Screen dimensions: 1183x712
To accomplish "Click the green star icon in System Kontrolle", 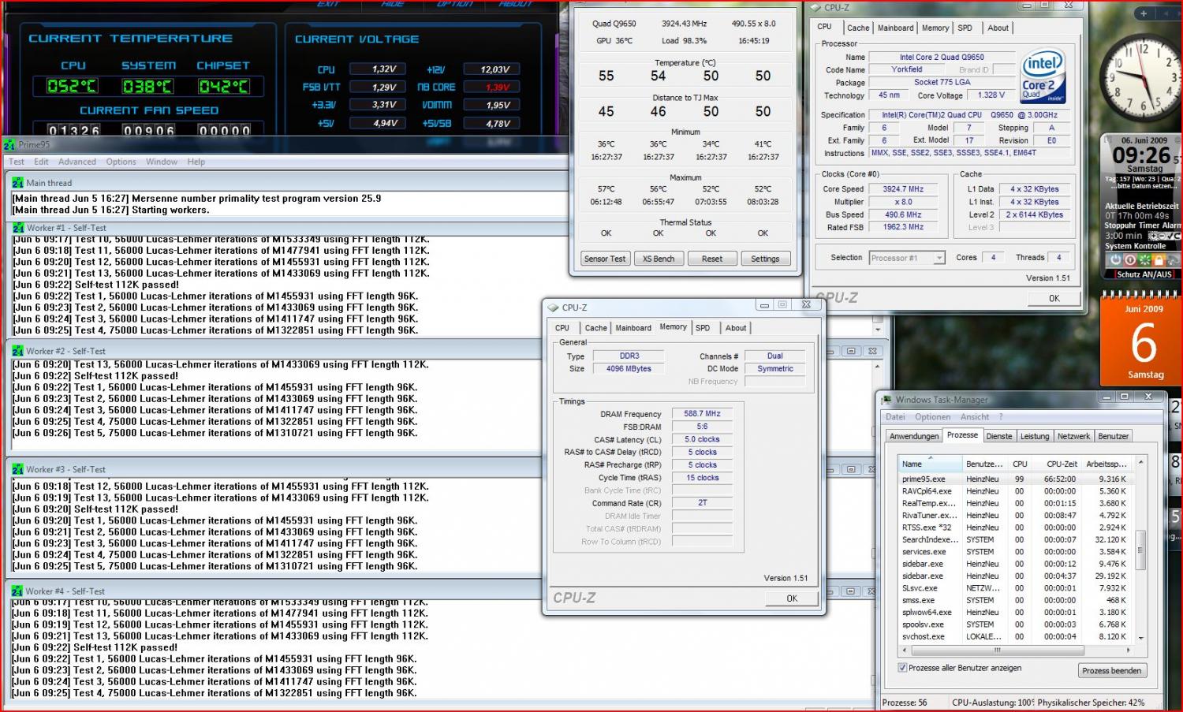I will coord(1144,259).
